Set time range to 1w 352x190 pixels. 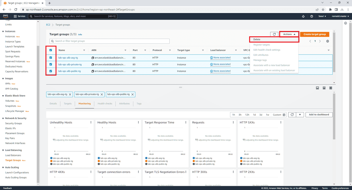pyautogui.click(x=267, y=115)
